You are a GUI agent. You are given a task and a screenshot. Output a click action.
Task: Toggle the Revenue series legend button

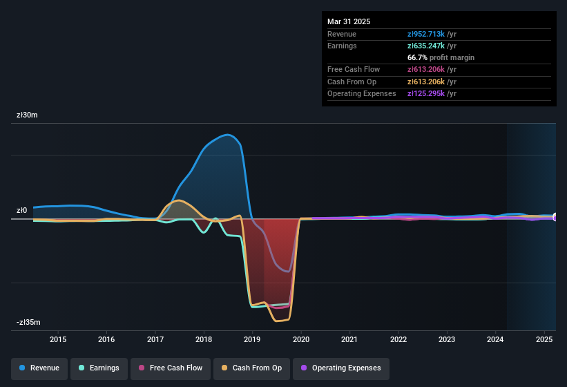(39, 368)
